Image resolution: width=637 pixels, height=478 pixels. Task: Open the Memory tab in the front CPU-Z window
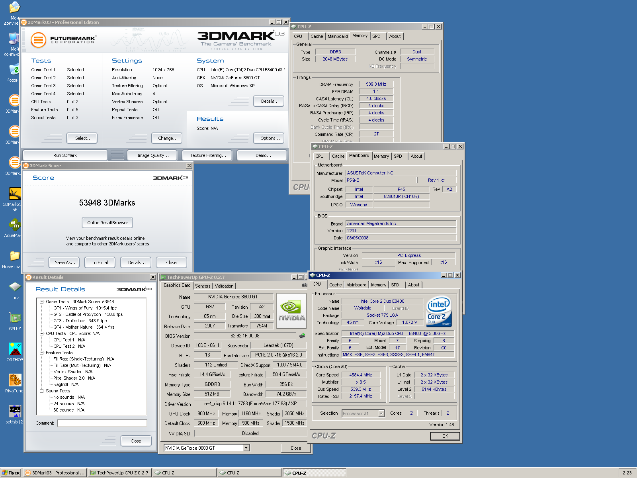(378, 285)
